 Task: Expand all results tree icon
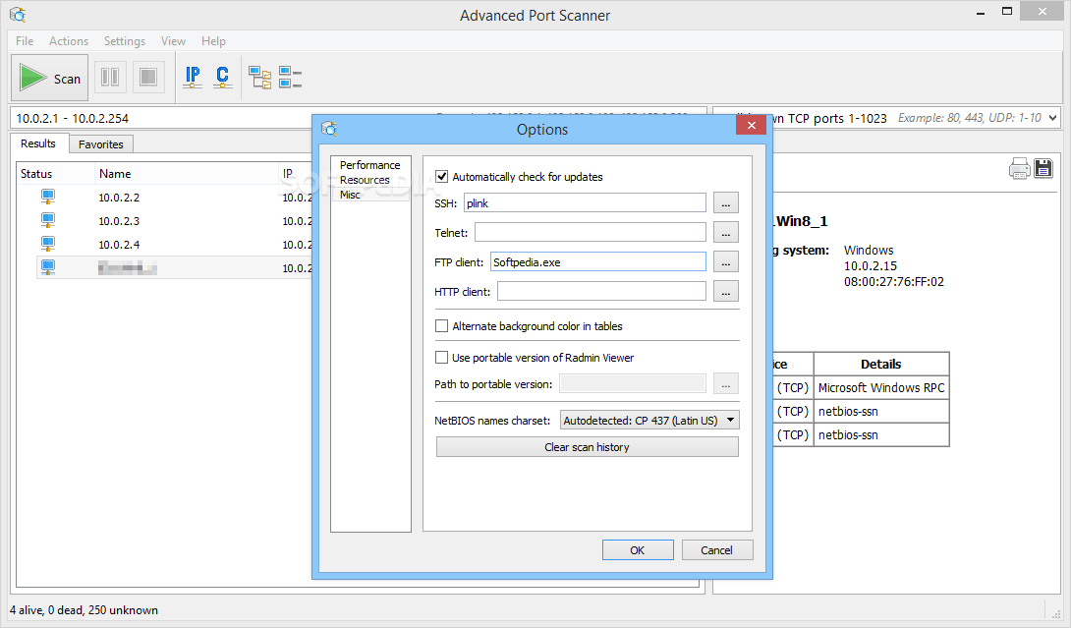click(x=259, y=78)
